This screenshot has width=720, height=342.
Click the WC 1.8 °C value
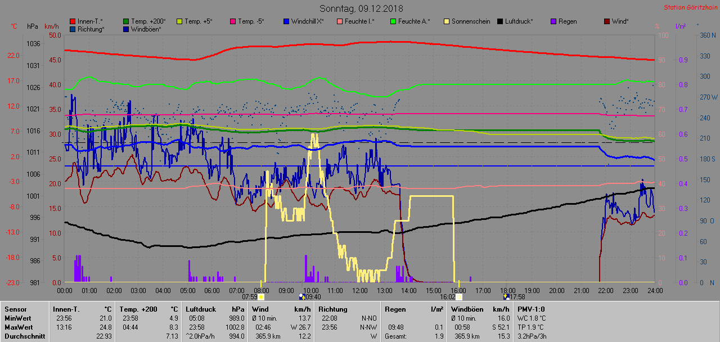tap(532, 318)
